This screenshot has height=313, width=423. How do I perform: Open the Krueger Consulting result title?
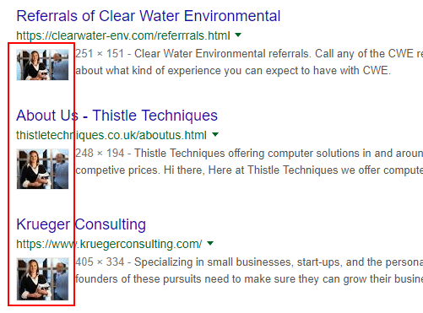(x=81, y=224)
